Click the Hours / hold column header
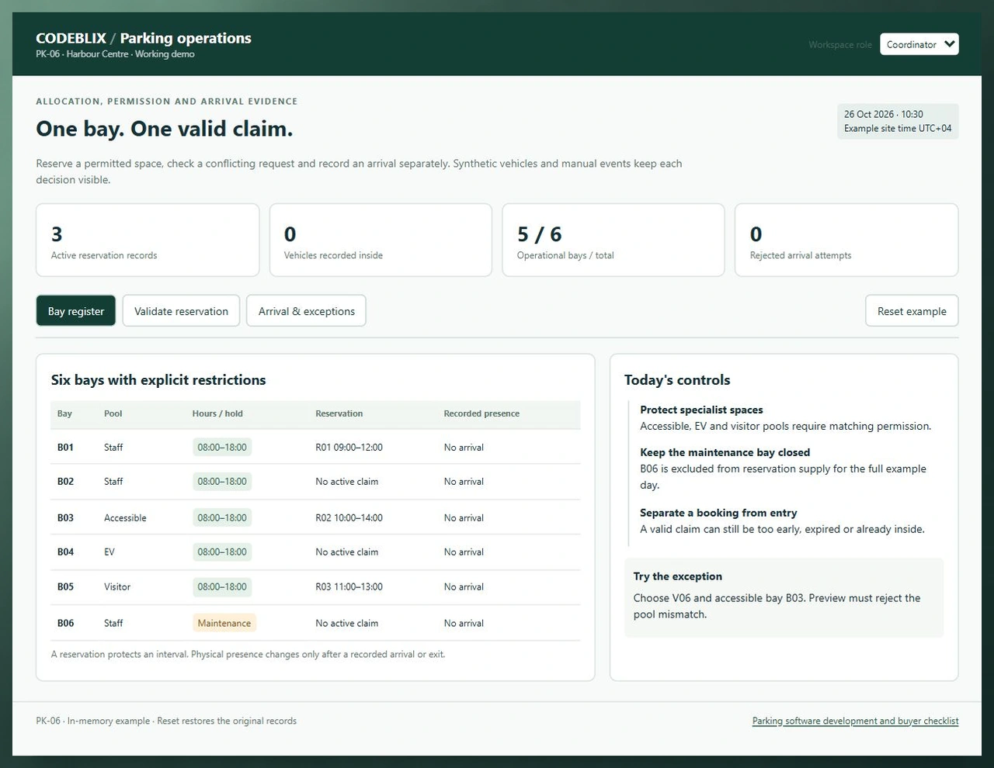 pyautogui.click(x=217, y=413)
